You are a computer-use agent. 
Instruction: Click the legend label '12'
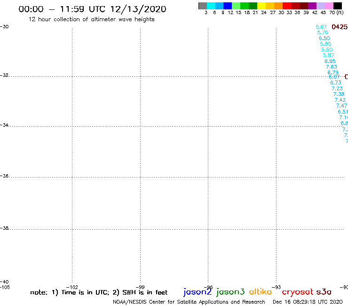(230, 13)
